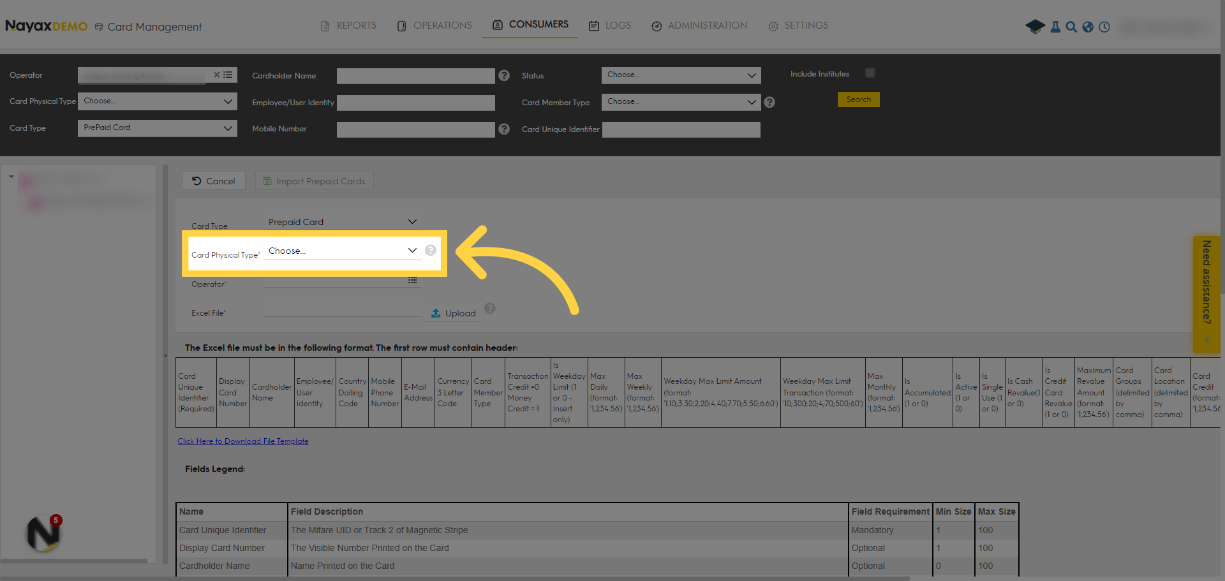The height and width of the screenshot is (581, 1225).
Task: Open the REPORTS menu
Action: (x=348, y=26)
